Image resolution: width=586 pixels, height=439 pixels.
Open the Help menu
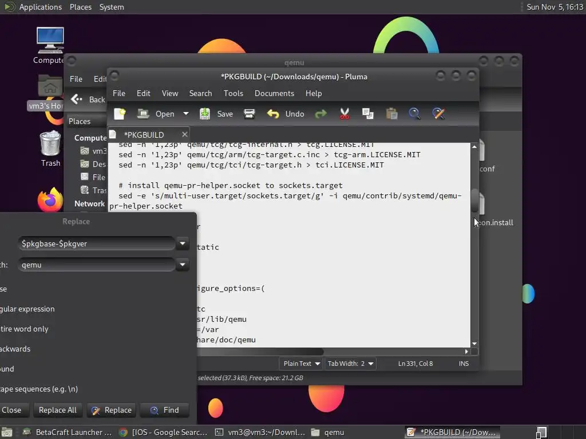313,93
